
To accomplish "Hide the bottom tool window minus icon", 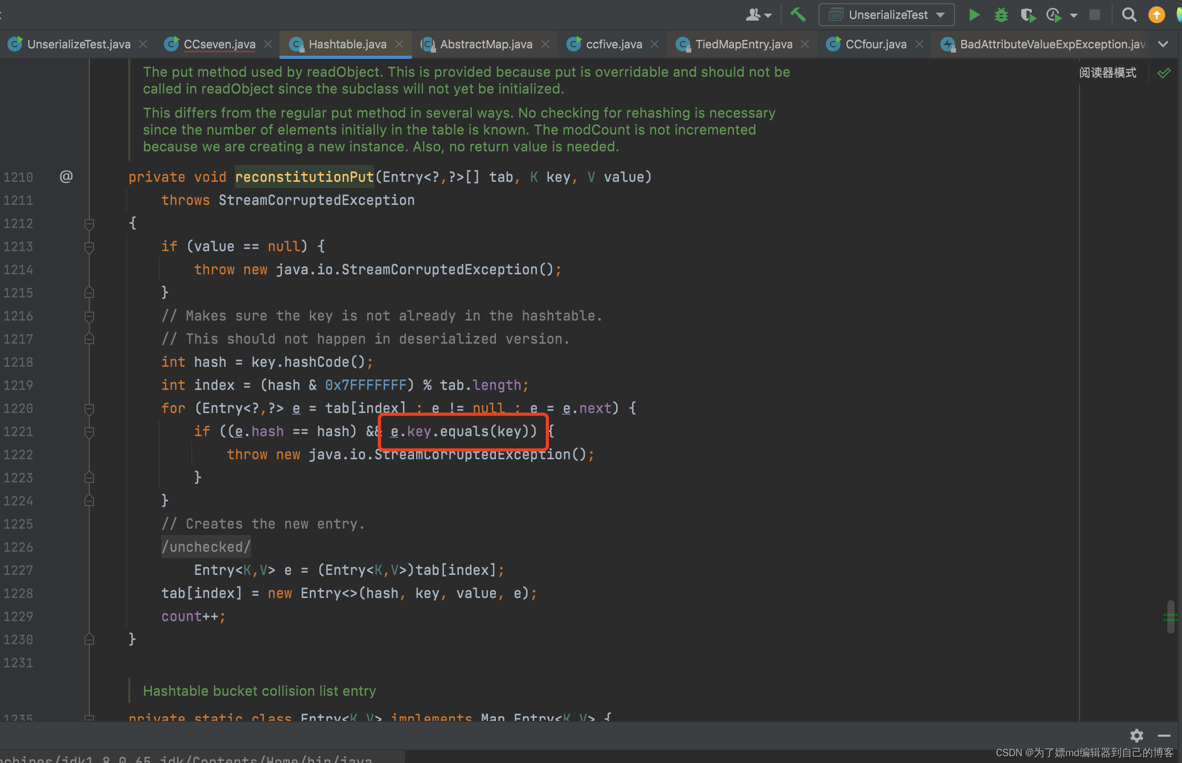I will 1164,736.
